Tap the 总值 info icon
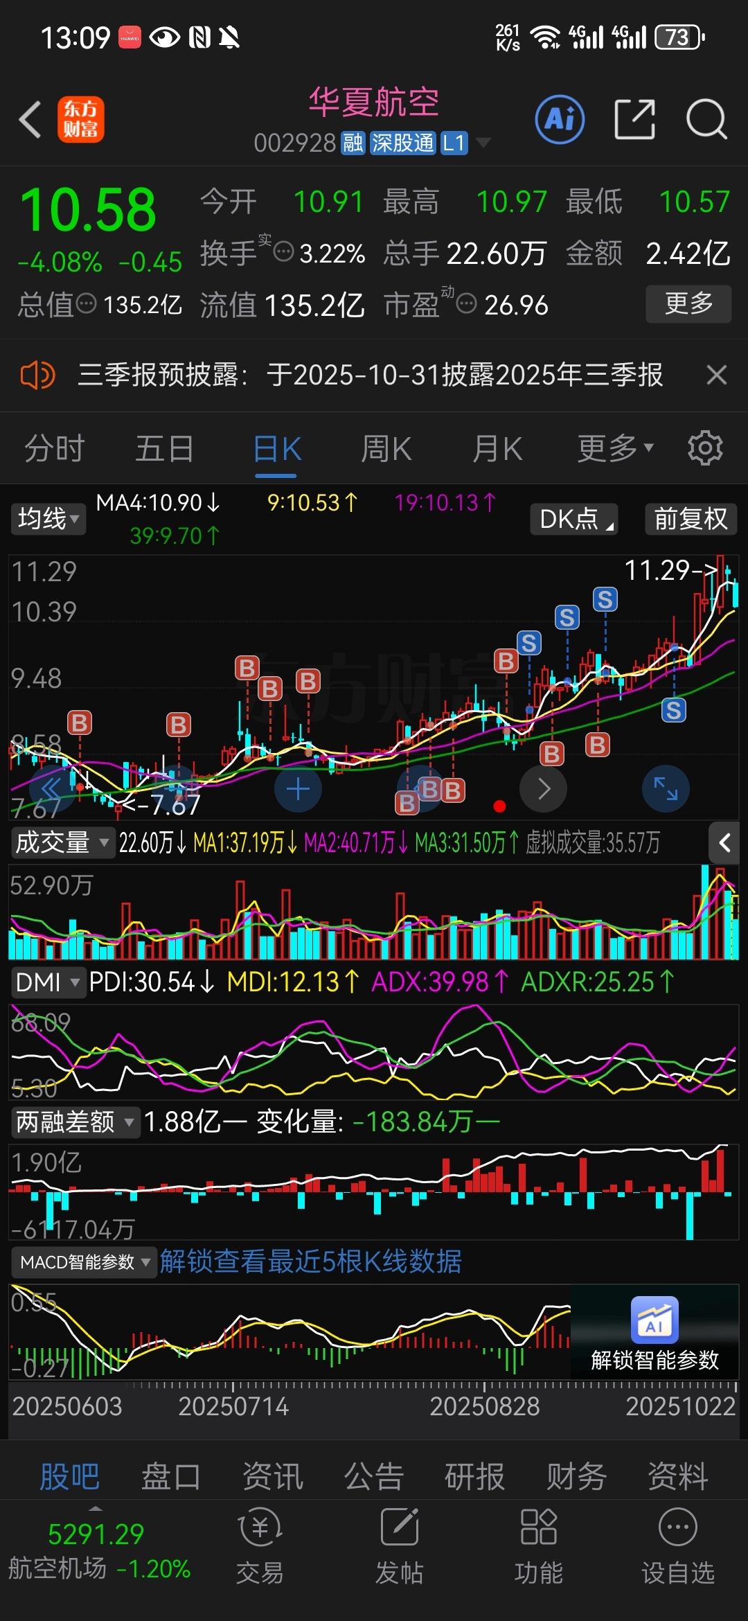Viewport: 748px width, 1621px height. click(86, 303)
